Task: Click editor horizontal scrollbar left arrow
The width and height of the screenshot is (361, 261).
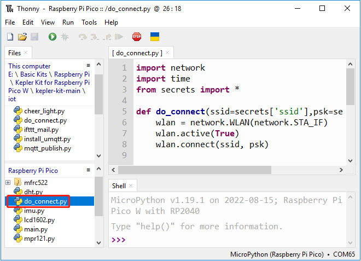Action: [113, 170]
